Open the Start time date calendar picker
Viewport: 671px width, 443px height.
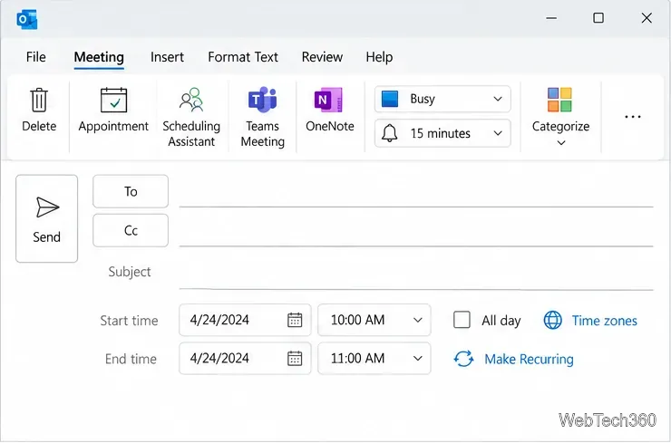coord(295,320)
